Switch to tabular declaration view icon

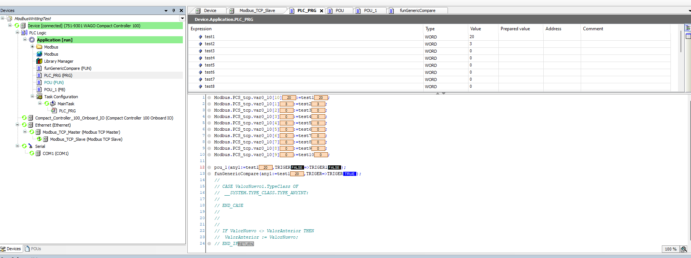(x=688, y=36)
